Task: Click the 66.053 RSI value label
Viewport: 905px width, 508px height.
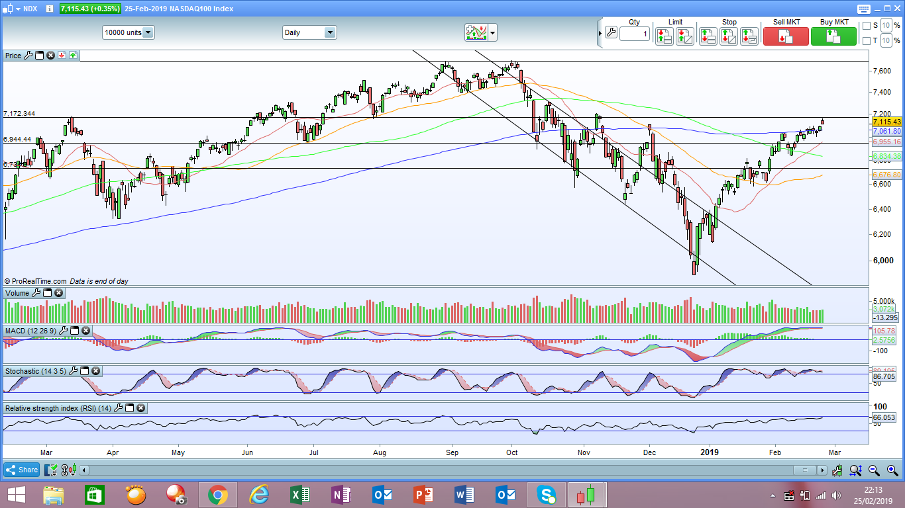Action: 884,417
